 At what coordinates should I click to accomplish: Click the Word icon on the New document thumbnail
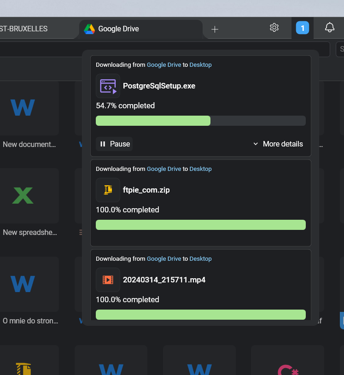coord(22,107)
